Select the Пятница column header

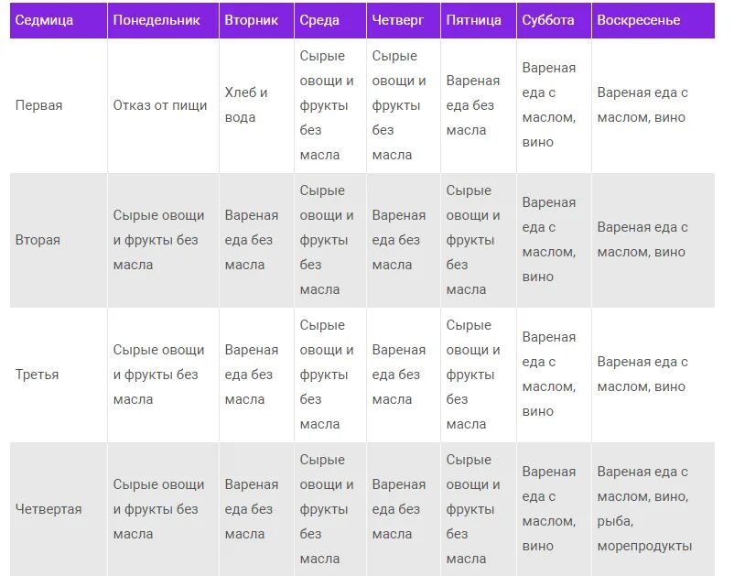click(479, 20)
